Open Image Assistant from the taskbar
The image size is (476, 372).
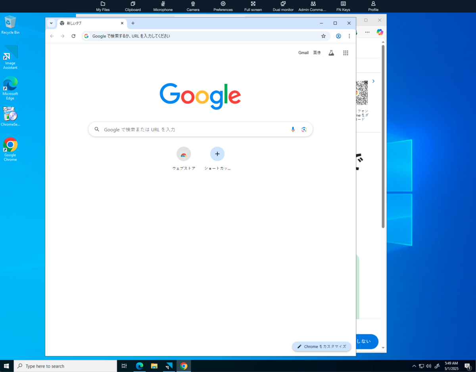[x=169, y=366]
